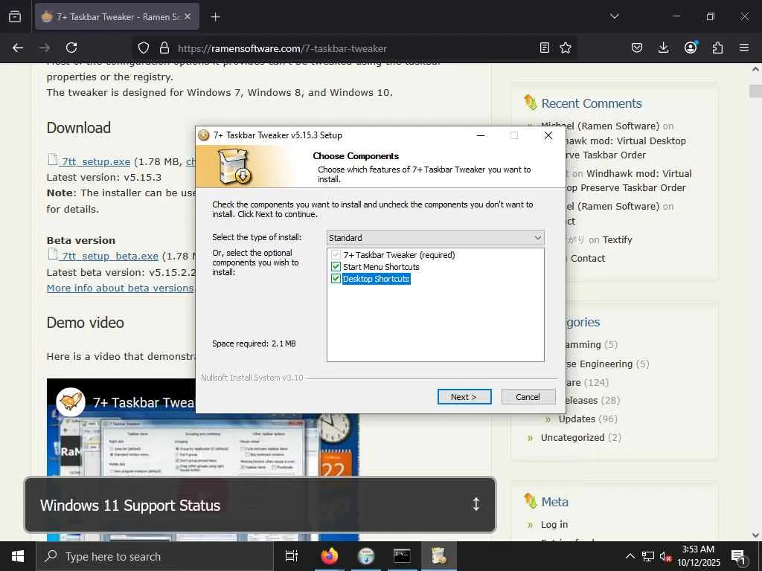Viewport: 762px width, 571px height.
Task: Minimize the setup dialog window
Action: click(481, 135)
